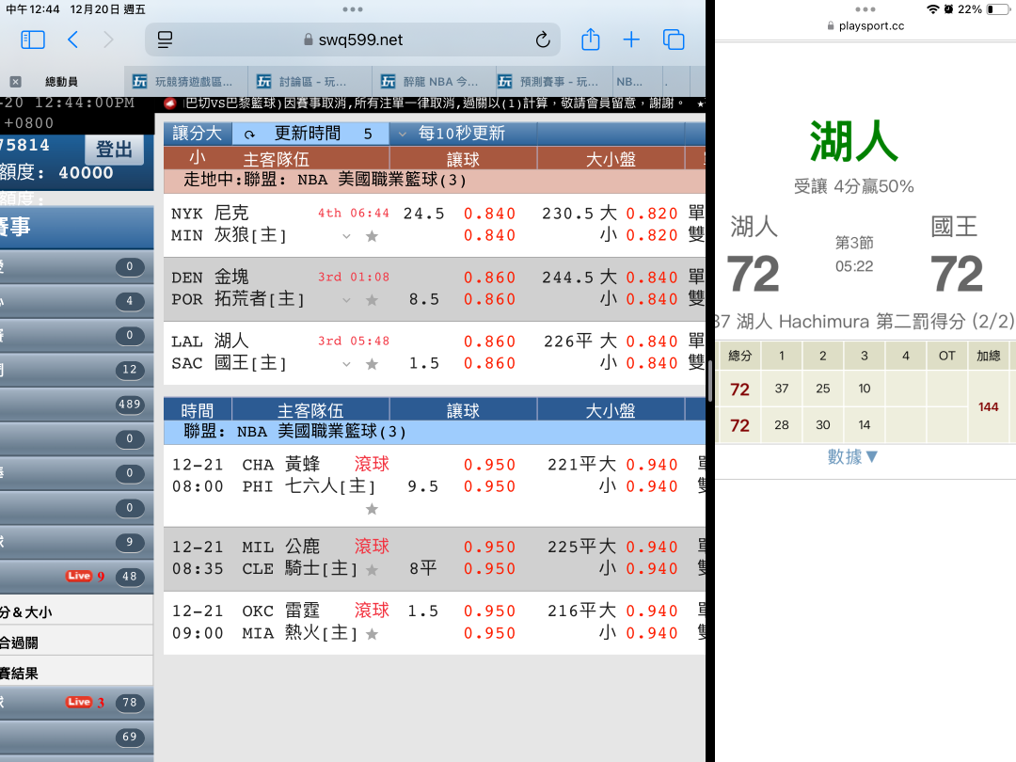Screen dimensions: 1016x762
Task: Favorite the OKC 雷霆 vs MIA 熱火 game
Action: [372, 634]
